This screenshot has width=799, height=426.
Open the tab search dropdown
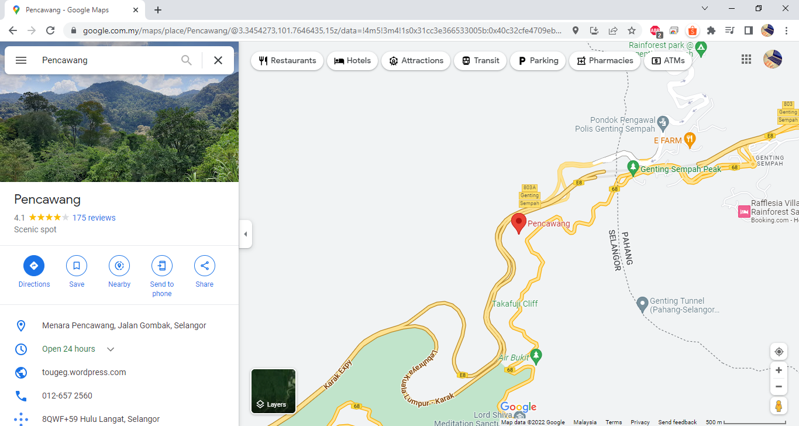coord(705,8)
